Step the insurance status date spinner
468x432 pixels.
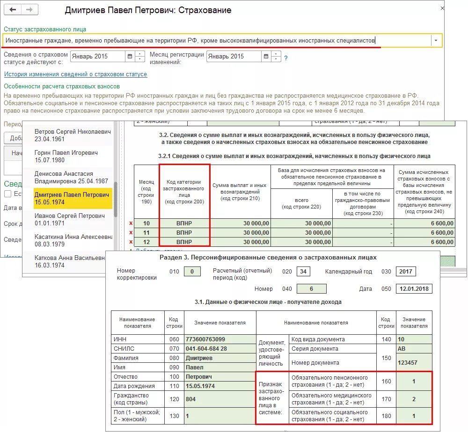click(139, 57)
